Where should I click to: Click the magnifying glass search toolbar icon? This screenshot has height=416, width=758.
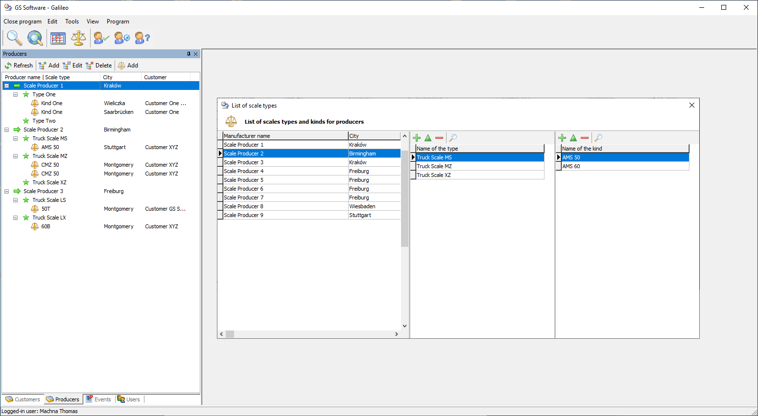click(x=14, y=38)
